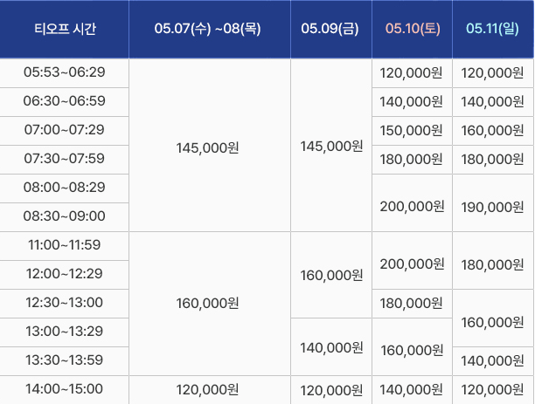Select Wednesday-Thursday 120,000원 price at 14:00
The image size is (535, 404).
tap(207, 390)
